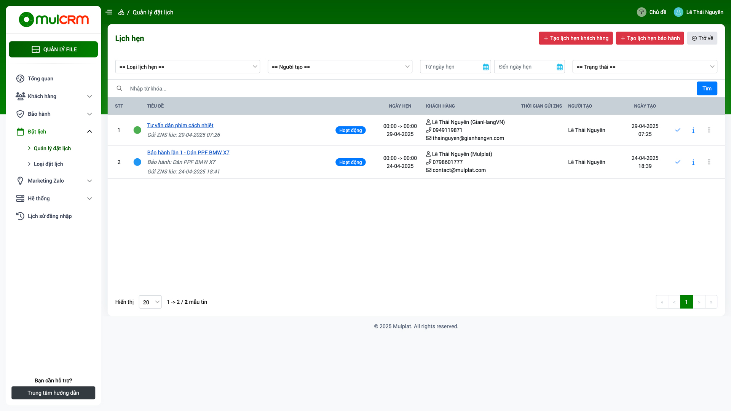Go to Tổng quan in sidebar

point(40,78)
